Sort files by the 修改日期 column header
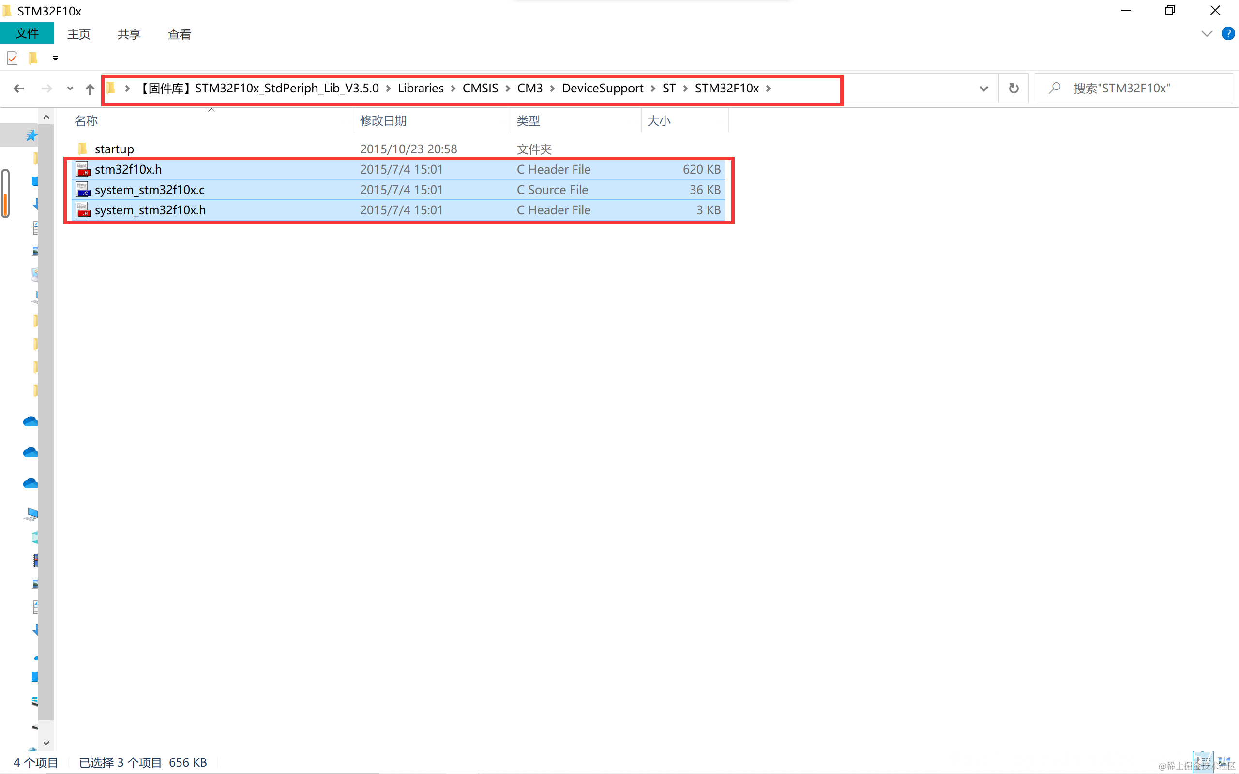Image resolution: width=1239 pixels, height=774 pixels. pyautogui.click(x=383, y=121)
